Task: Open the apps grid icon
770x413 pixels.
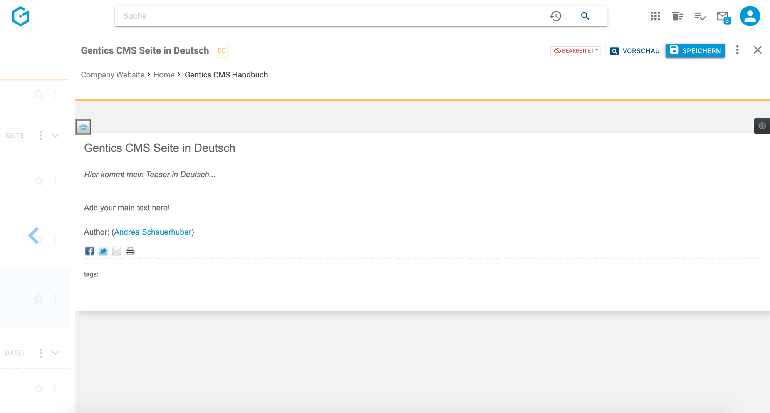Action: coord(655,16)
